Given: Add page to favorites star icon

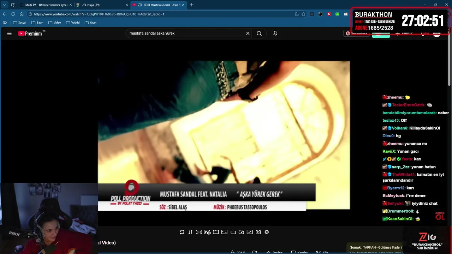Looking at the screenshot, I should tap(303, 14).
